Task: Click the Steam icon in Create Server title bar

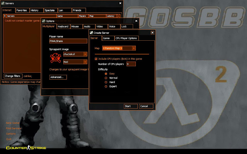Action: click(x=91, y=33)
